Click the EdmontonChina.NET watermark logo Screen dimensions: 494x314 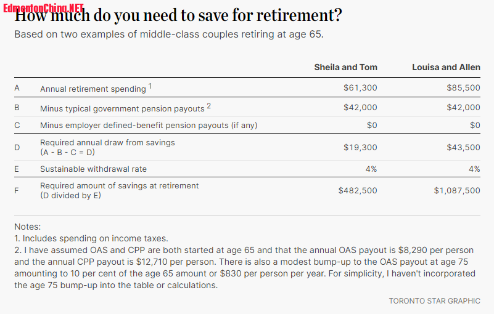coord(43,8)
